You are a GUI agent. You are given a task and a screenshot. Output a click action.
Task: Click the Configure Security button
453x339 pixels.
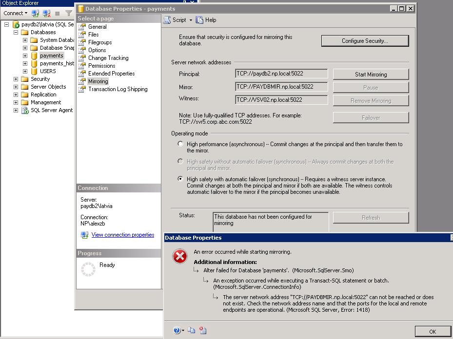[365, 41]
